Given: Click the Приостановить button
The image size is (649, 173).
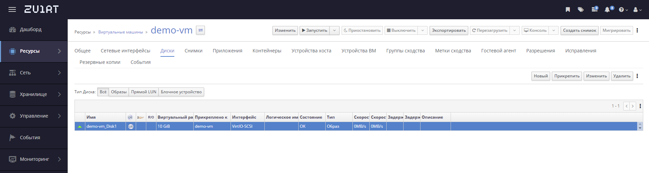Looking at the screenshot, I should (x=362, y=30).
